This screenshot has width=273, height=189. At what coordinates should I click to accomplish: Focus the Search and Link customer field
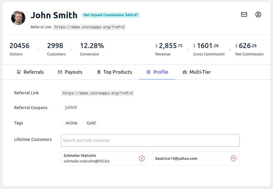click(150, 140)
